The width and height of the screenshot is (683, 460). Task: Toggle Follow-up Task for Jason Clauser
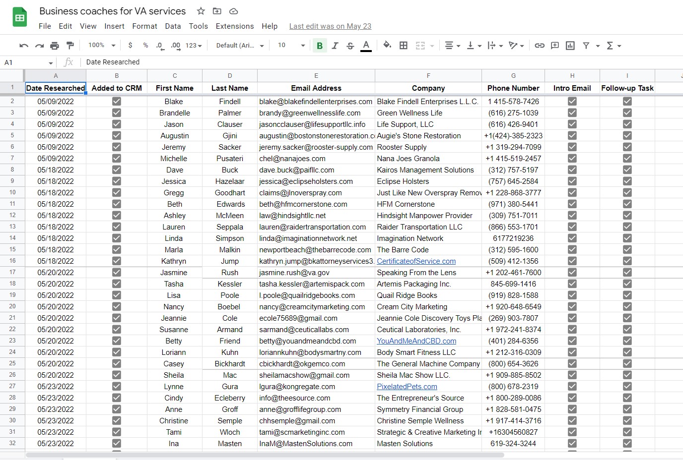point(627,124)
